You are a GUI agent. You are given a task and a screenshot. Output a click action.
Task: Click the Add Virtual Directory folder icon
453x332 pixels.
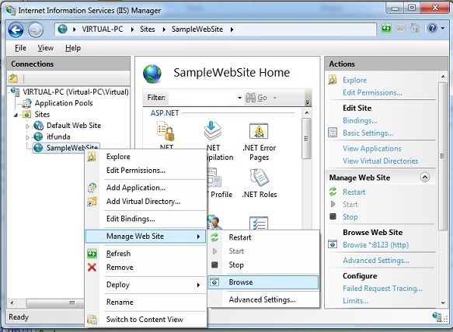[92, 202]
